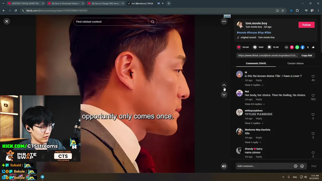The image size is (322, 181).
Task: Open comments via the speech bubble icon
Action: 255,47
